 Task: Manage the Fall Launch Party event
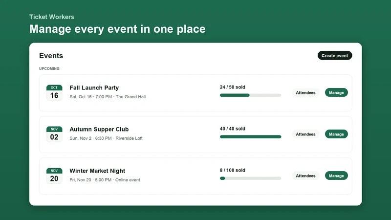tap(336, 92)
